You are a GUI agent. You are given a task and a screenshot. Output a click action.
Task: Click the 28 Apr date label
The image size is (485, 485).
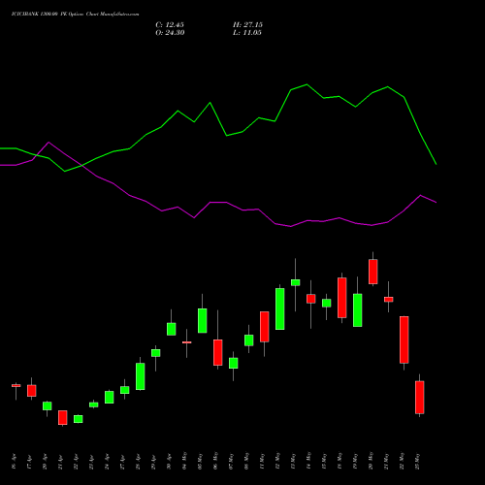click(x=138, y=462)
